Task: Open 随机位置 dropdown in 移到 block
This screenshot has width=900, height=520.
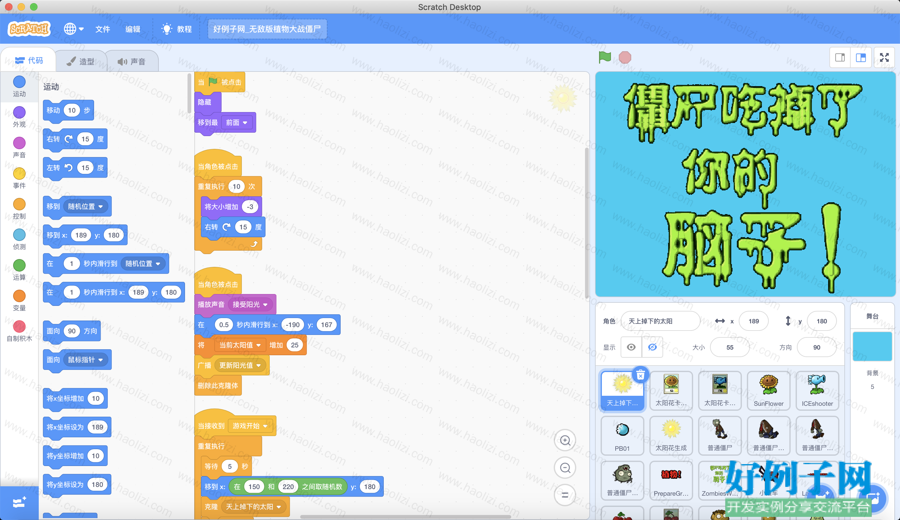Action: click(x=85, y=207)
